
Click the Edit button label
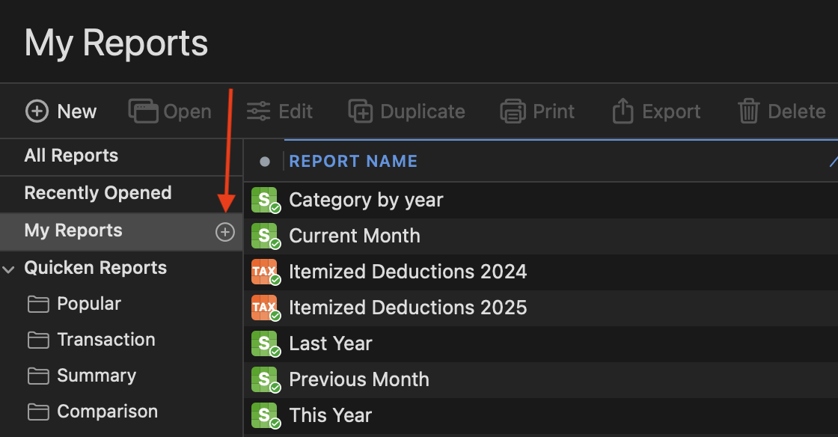pyautogui.click(x=295, y=111)
